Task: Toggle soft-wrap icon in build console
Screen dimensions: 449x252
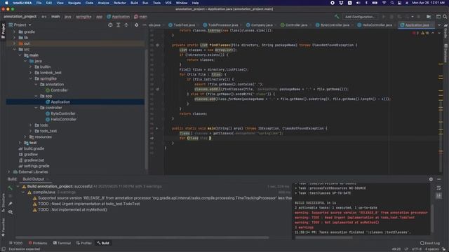Action: (438, 188)
